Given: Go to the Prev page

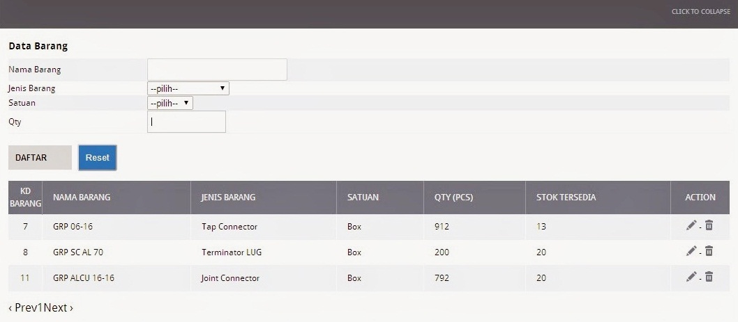Looking at the screenshot, I should (23, 308).
